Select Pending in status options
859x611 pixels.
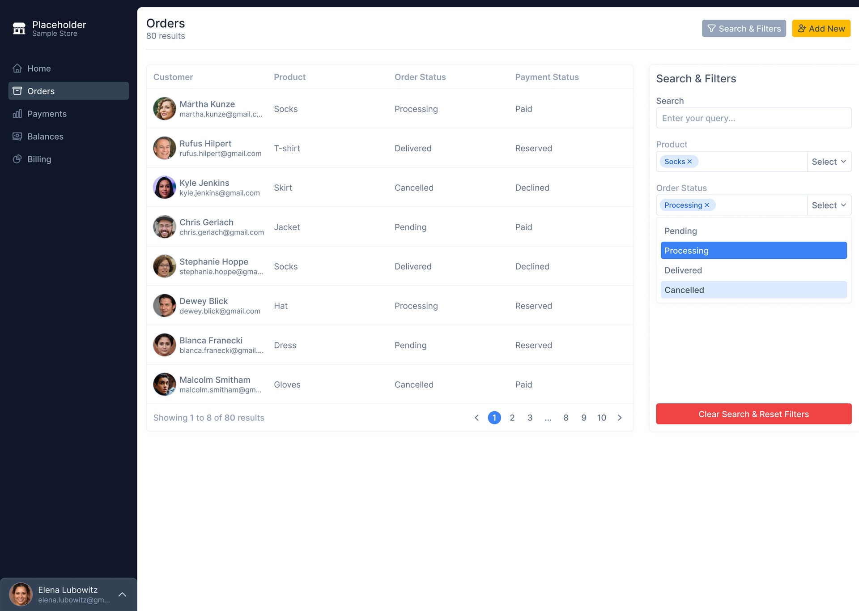[753, 231]
